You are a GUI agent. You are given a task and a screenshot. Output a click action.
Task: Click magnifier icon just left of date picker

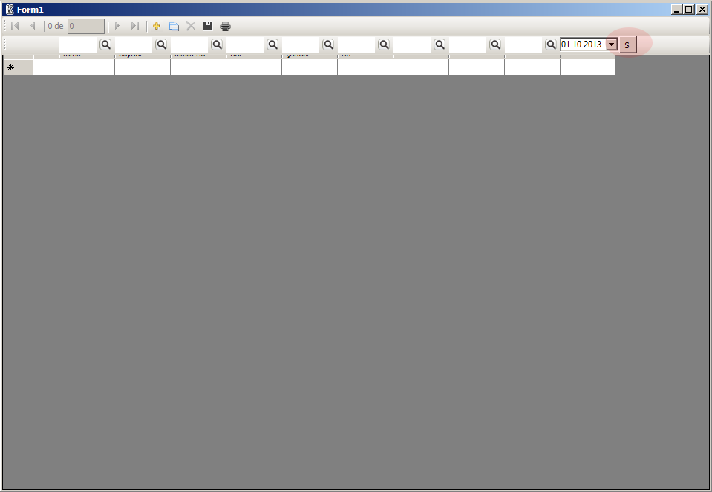[551, 45]
